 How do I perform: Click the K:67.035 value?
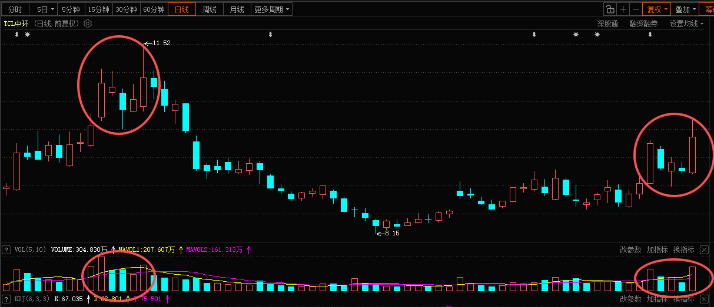[68, 299]
